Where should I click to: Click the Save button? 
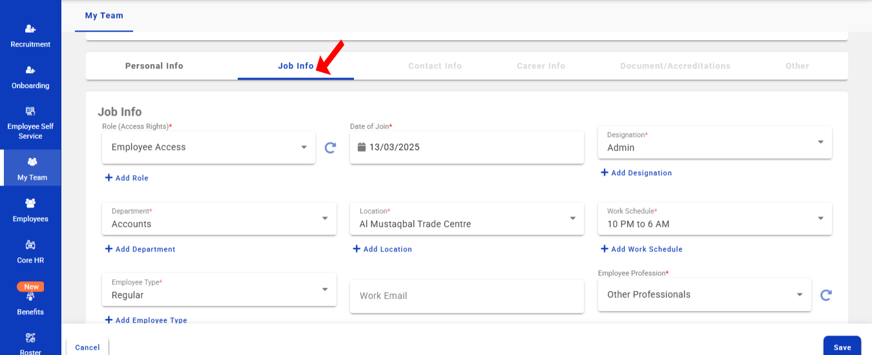point(842,347)
